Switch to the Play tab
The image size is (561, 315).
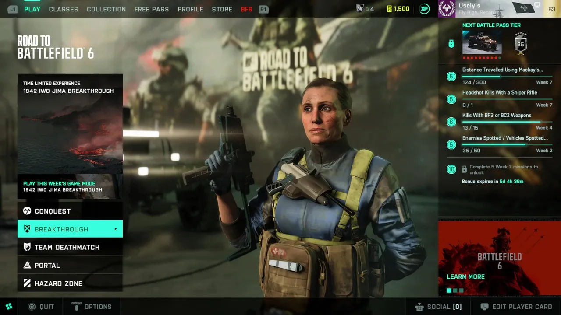pyautogui.click(x=32, y=9)
